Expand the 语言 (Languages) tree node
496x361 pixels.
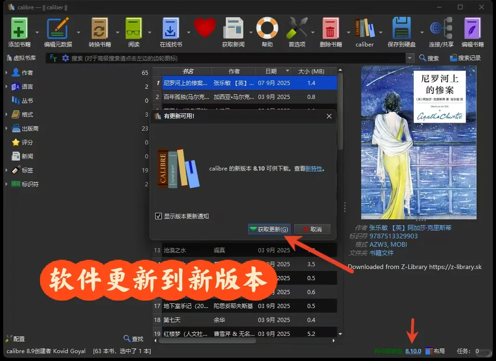point(7,86)
